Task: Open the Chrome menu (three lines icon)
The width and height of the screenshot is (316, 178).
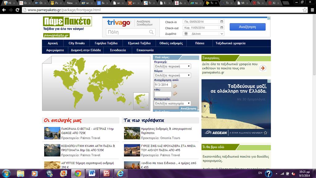Action: point(312,10)
